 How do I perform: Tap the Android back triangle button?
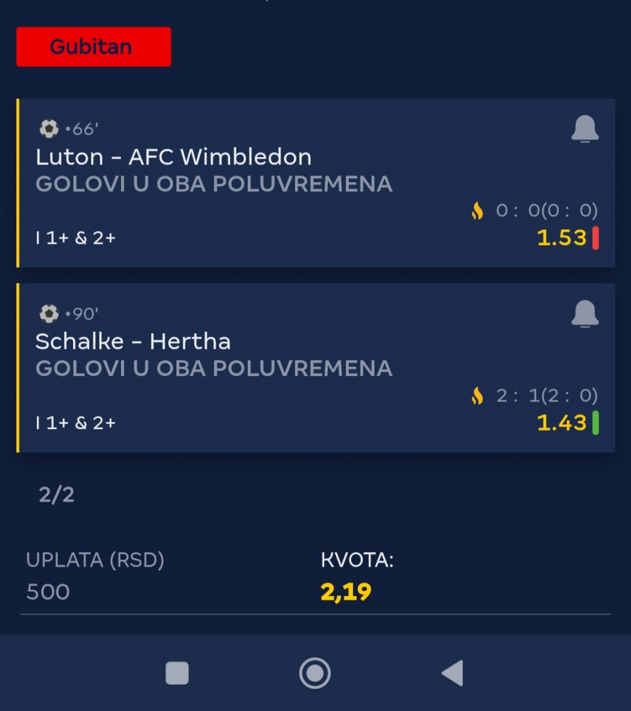tap(452, 673)
